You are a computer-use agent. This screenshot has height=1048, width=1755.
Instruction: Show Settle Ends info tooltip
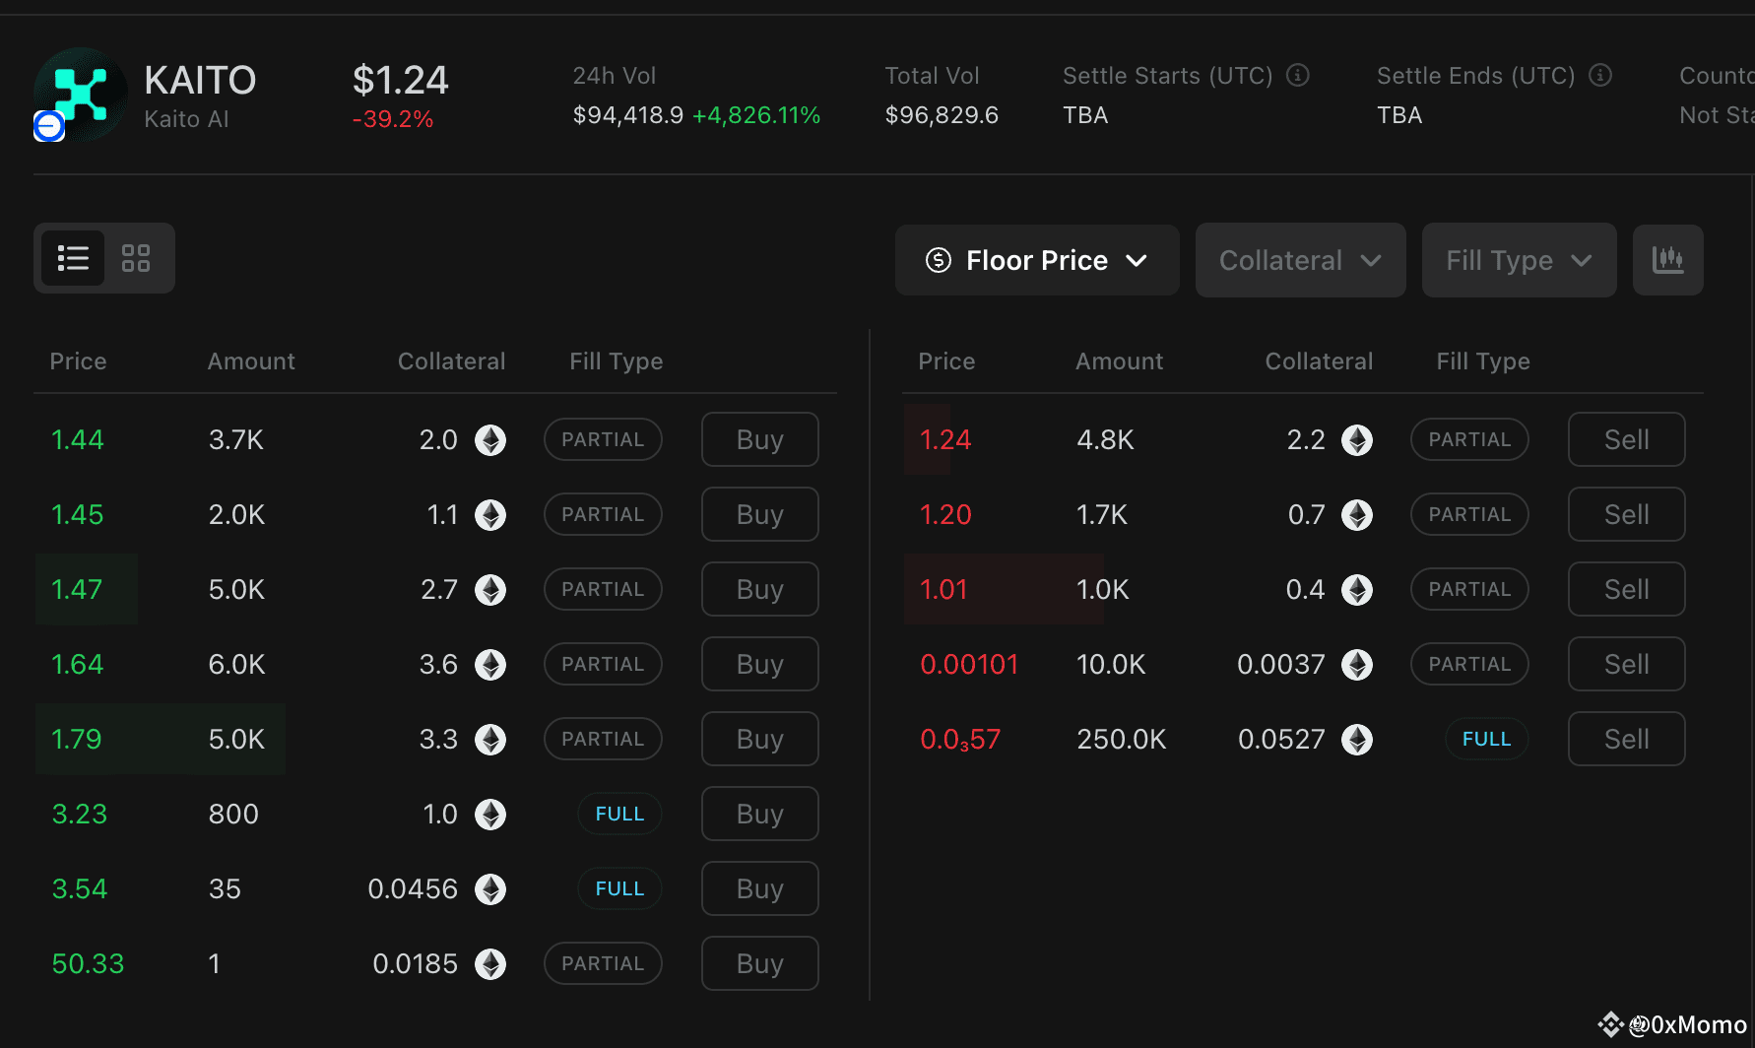pyautogui.click(x=1600, y=75)
